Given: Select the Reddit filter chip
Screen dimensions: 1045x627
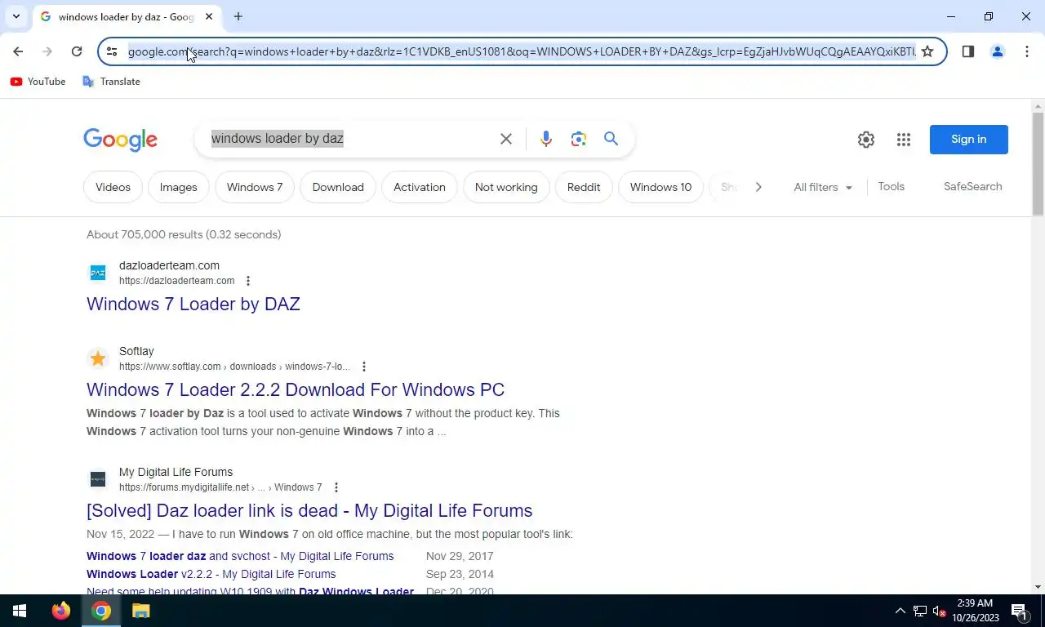Looking at the screenshot, I should (x=584, y=187).
